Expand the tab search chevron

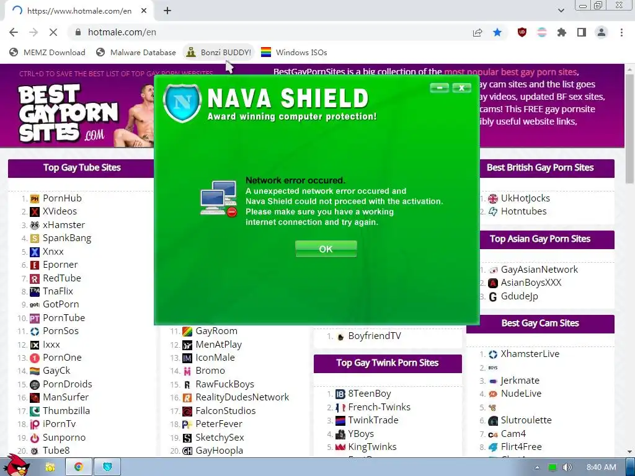pyautogui.click(x=561, y=11)
